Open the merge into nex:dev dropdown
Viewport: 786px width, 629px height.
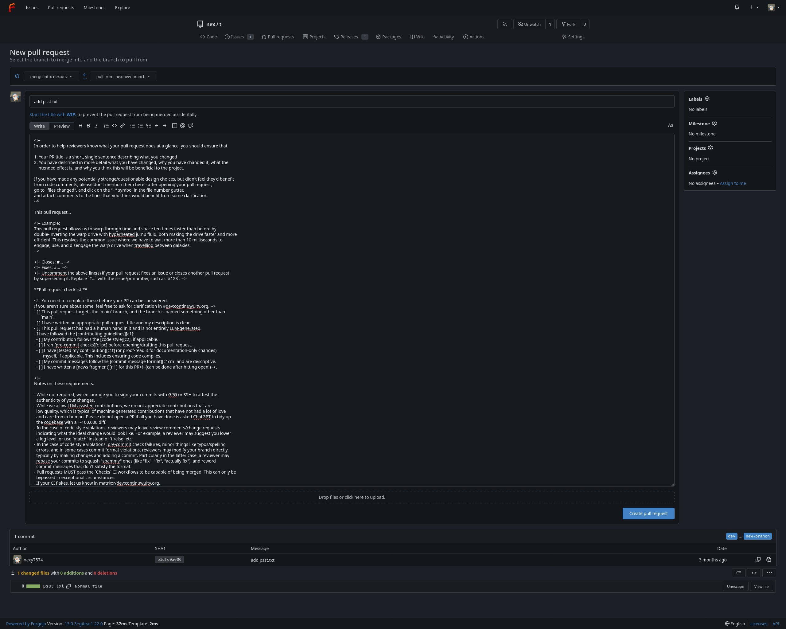point(51,76)
